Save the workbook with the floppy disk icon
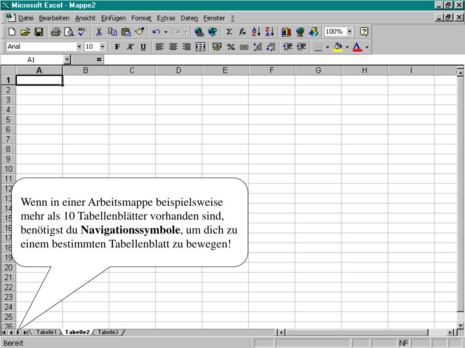 (x=39, y=32)
